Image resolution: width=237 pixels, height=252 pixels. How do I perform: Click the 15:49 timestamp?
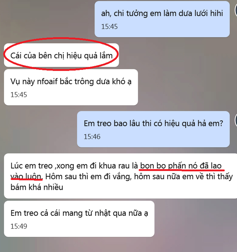pyautogui.click(x=19, y=226)
